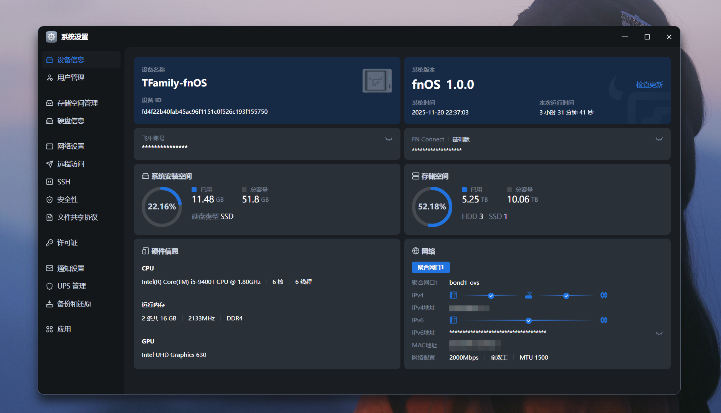Viewport: 721px width, 413px height.
Task: Click the 检查更新 link
Action: [649, 85]
